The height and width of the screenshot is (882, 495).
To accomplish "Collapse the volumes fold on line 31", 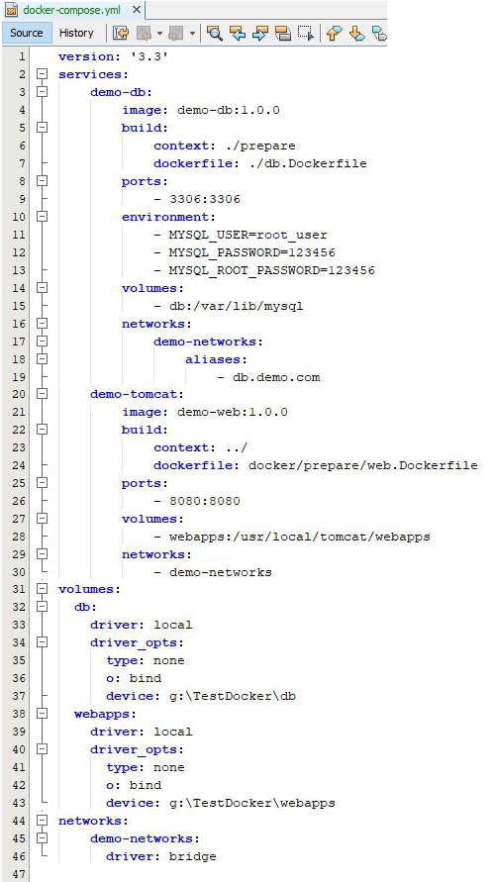I will (42, 590).
